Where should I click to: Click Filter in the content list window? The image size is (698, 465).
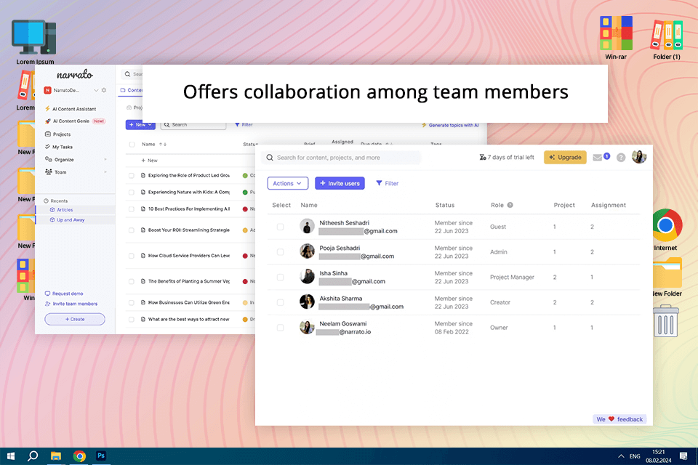pos(244,125)
